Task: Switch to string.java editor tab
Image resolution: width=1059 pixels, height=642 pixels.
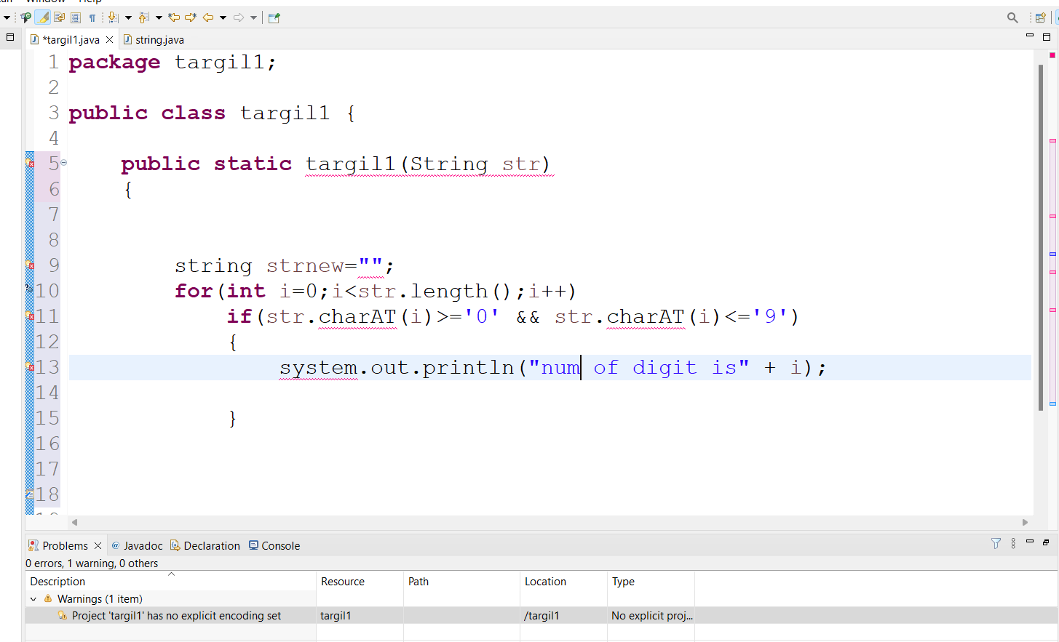Action: [x=159, y=40]
